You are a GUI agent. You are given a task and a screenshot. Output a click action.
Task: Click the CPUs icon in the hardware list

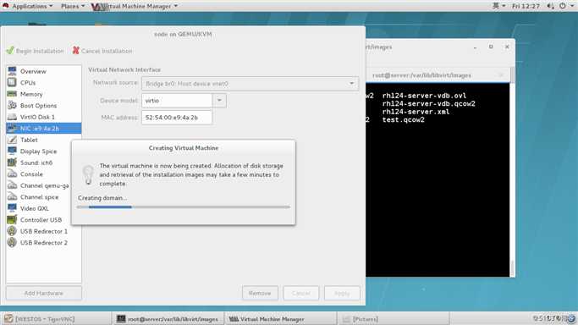point(12,83)
